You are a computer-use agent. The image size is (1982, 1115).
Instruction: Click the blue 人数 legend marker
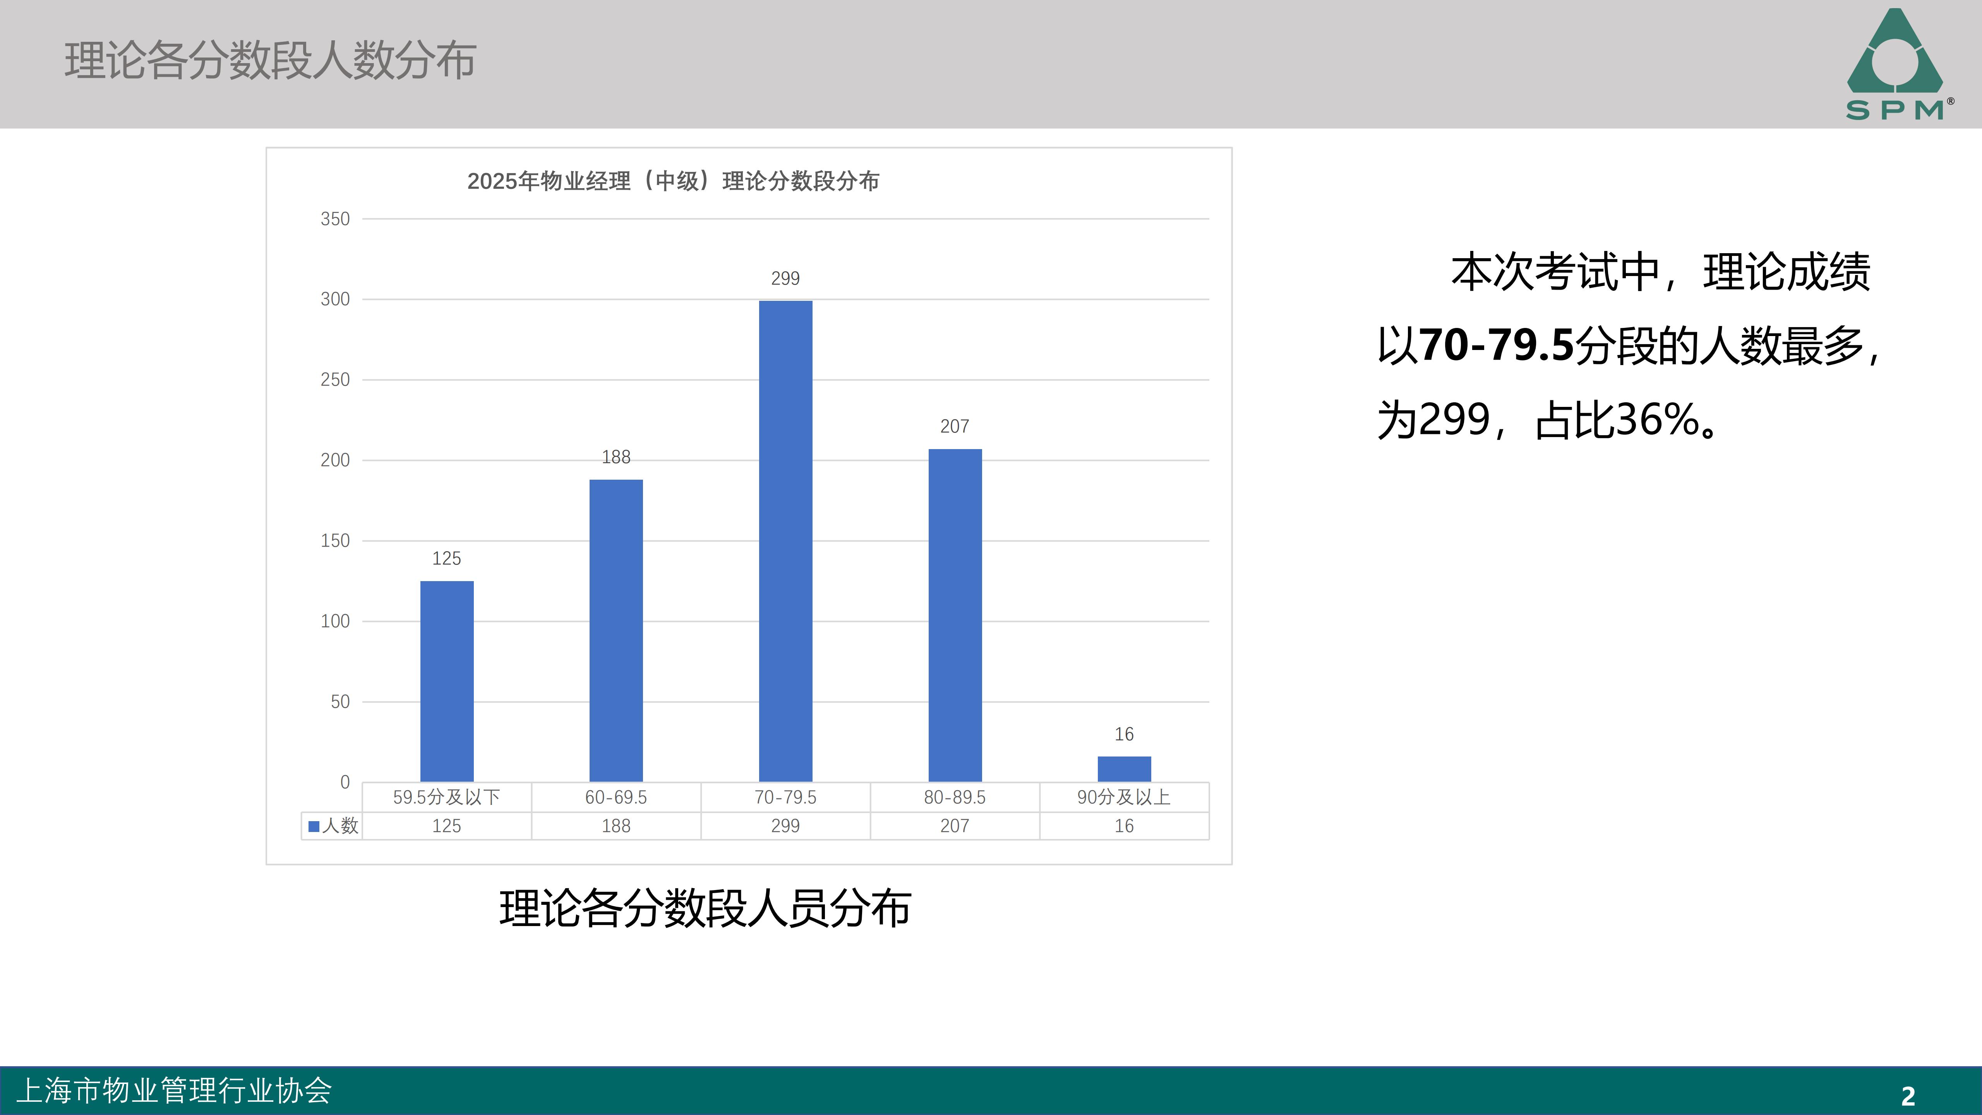[x=314, y=827]
